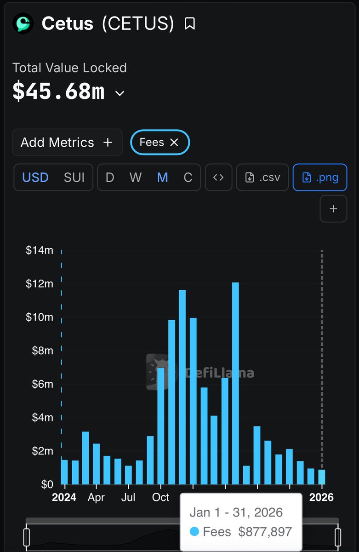Click the January 2026 fees bar
The width and height of the screenshot is (359, 552).
pos(322,477)
